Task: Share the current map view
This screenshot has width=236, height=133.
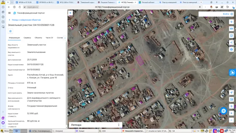Action: pos(231,42)
